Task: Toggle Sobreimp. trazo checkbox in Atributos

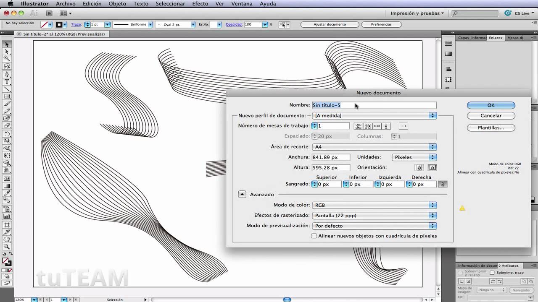Action: (492, 273)
